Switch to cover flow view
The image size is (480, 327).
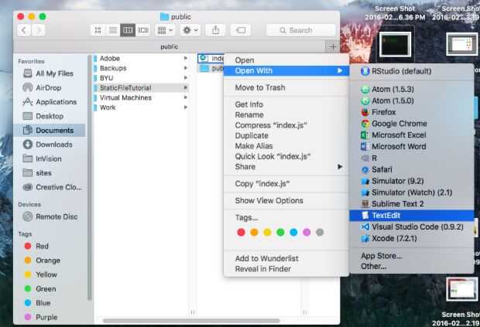(x=142, y=30)
